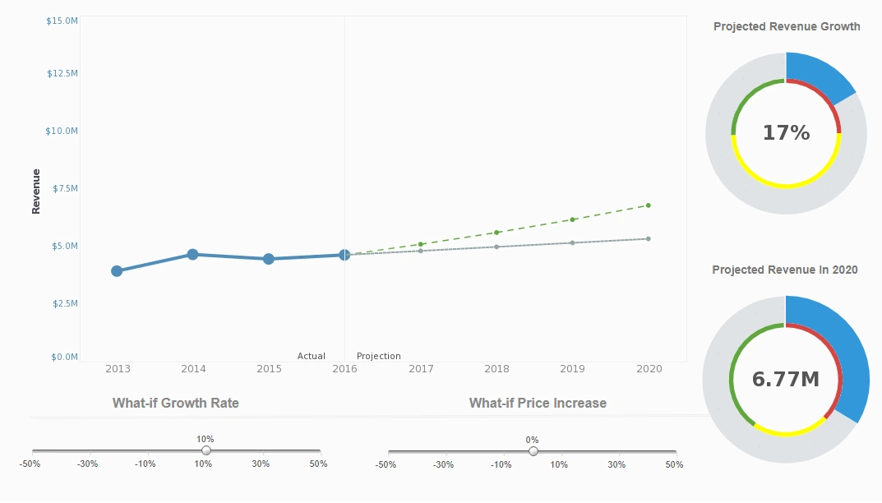Click the 6.77M revenue gauge center
The image size is (882, 503).
pos(786,379)
